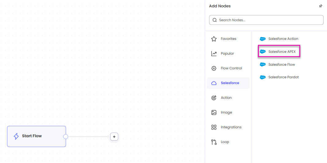Click the Flow Control gear icon
The width and height of the screenshot is (327, 163).
pos(214,68)
